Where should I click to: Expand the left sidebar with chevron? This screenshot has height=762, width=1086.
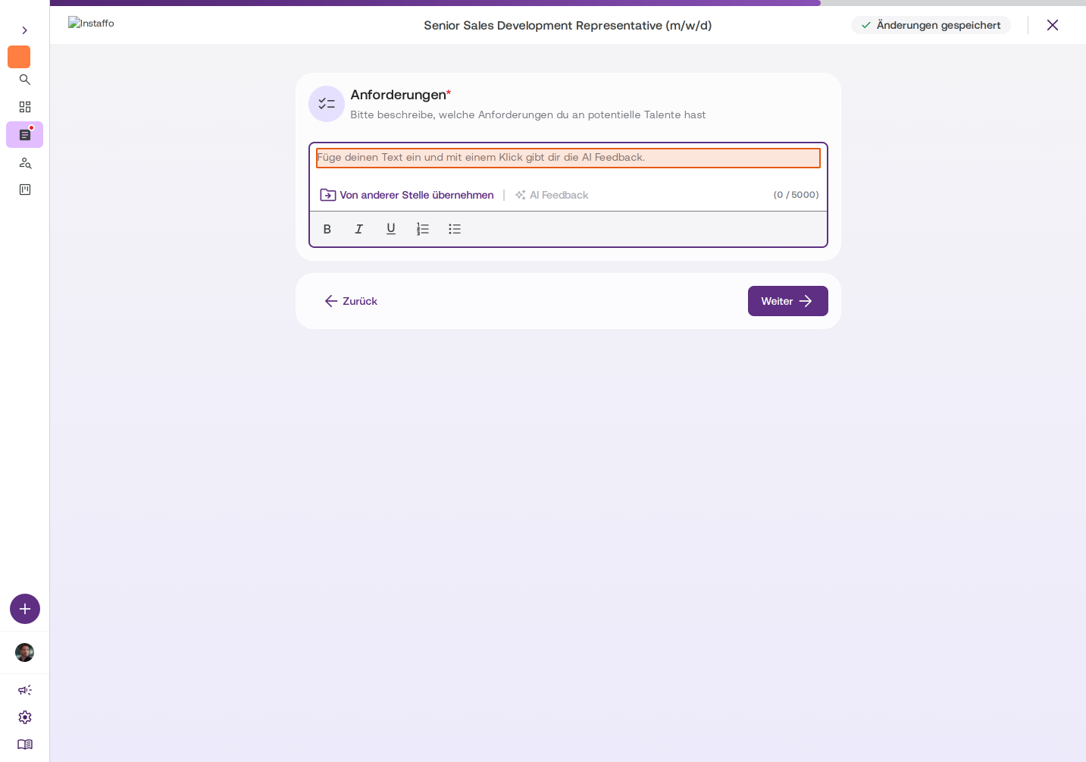(x=24, y=30)
